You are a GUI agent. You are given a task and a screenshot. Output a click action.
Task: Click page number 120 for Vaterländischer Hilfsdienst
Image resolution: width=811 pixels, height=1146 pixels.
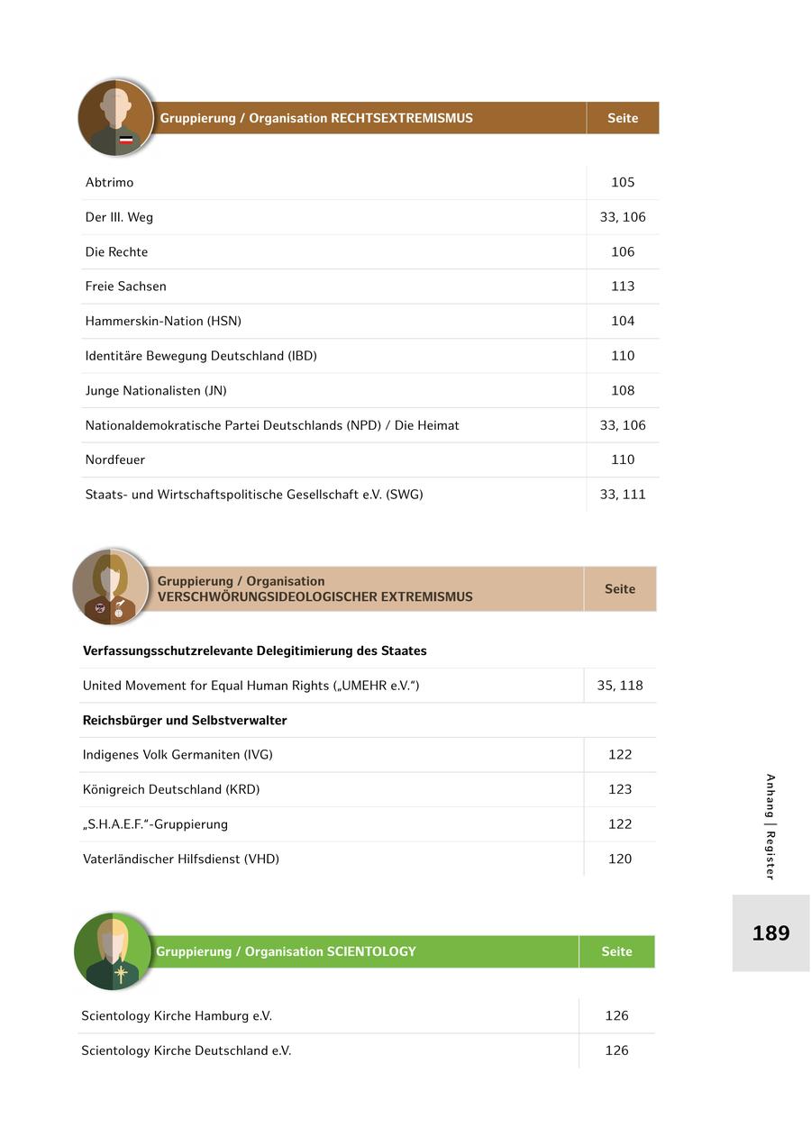coord(620,859)
